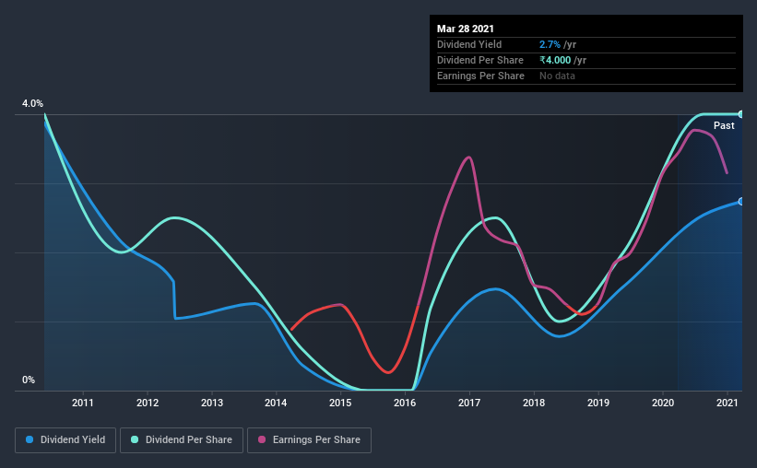757x468 pixels.
Task: Click the Mar 28 2021 tooltip date
Action: [x=466, y=29]
